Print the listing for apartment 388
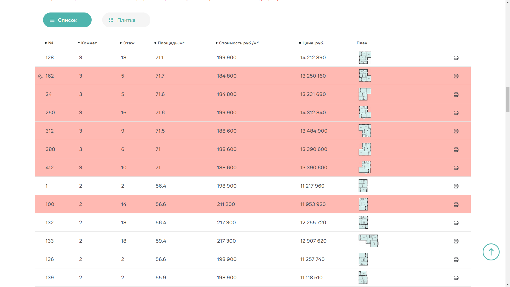 (456, 150)
